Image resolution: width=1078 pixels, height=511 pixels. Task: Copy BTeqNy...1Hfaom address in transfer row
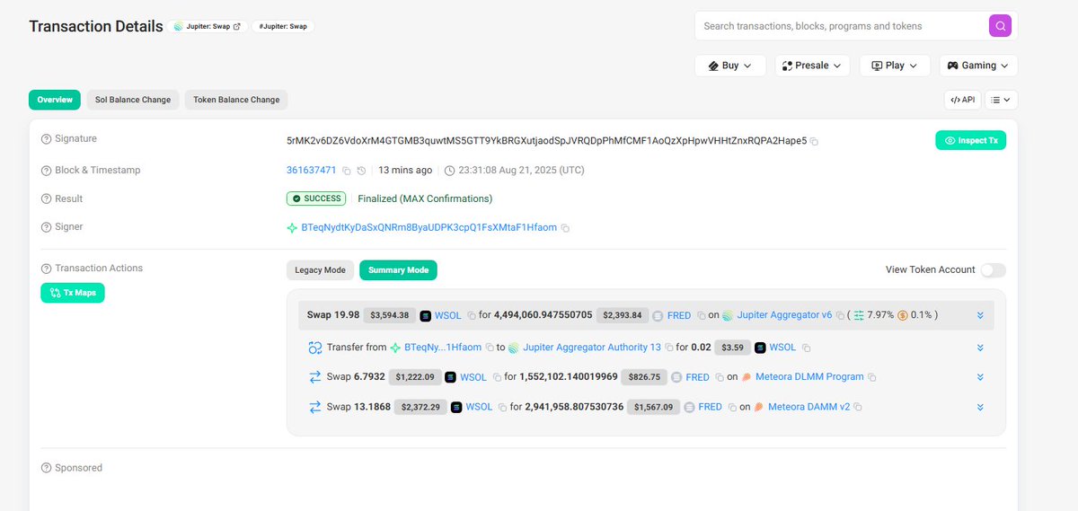tap(490, 348)
